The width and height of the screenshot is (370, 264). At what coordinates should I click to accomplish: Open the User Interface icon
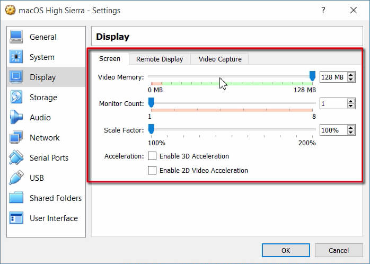pyautogui.click(x=16, y=218)
